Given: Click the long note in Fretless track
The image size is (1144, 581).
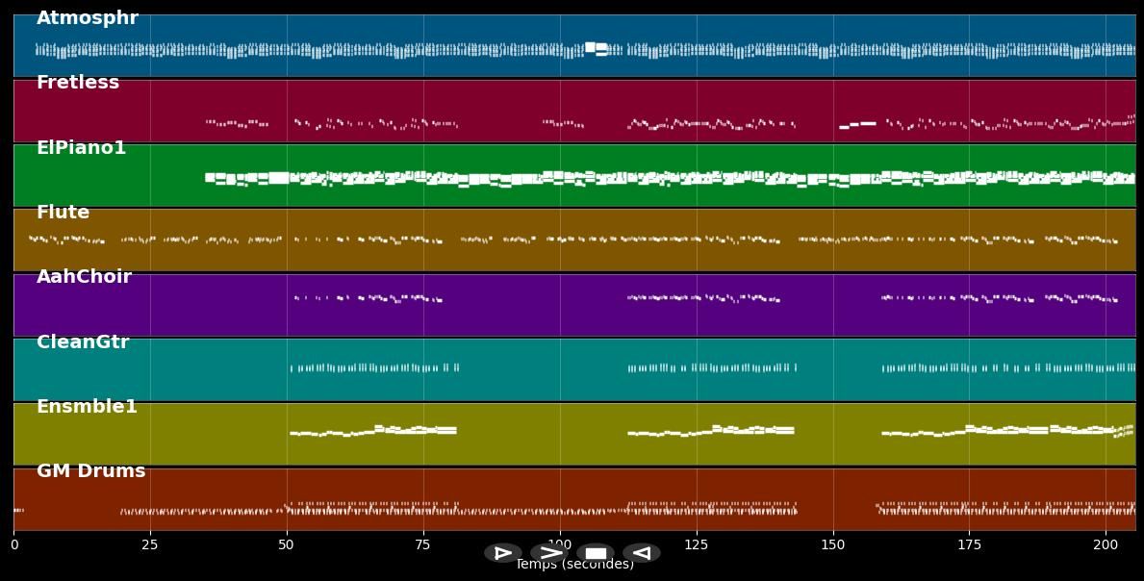Looking at the screenshot, I should click(858, 124).
